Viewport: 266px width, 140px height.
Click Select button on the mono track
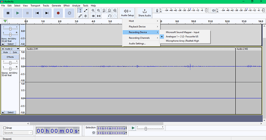pos(10,44)
